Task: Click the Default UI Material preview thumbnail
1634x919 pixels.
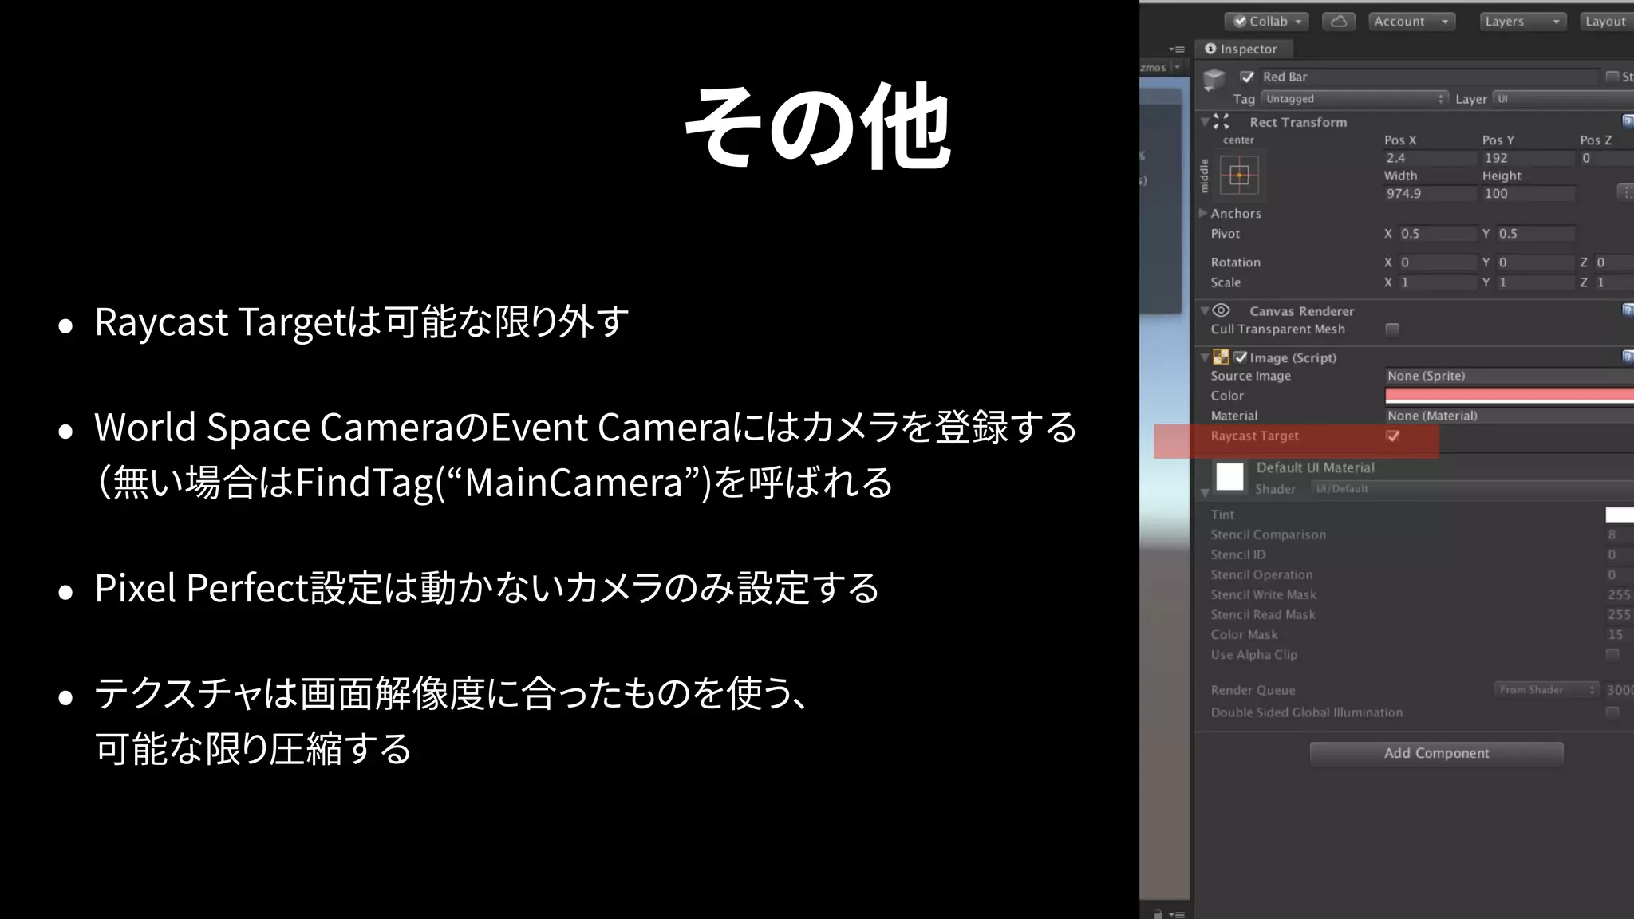Action: click(1229, 477)
